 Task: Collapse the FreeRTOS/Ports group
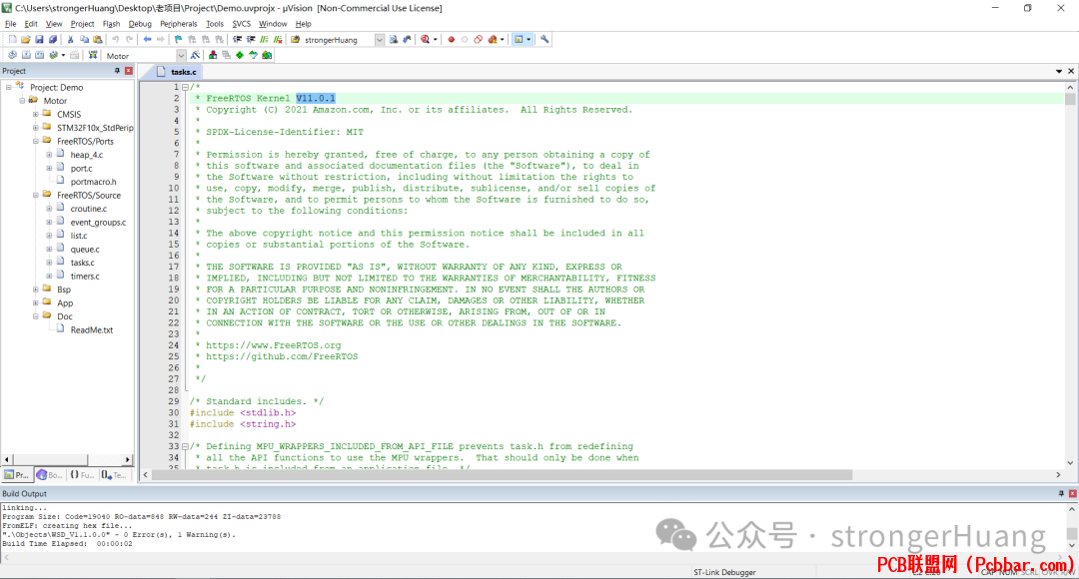[36, 141]
